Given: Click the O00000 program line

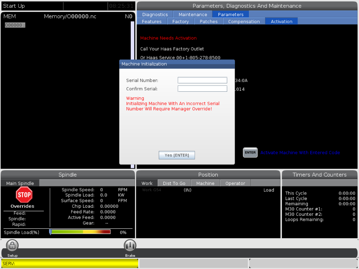Looking at the screenshot, I should point(15,25).
